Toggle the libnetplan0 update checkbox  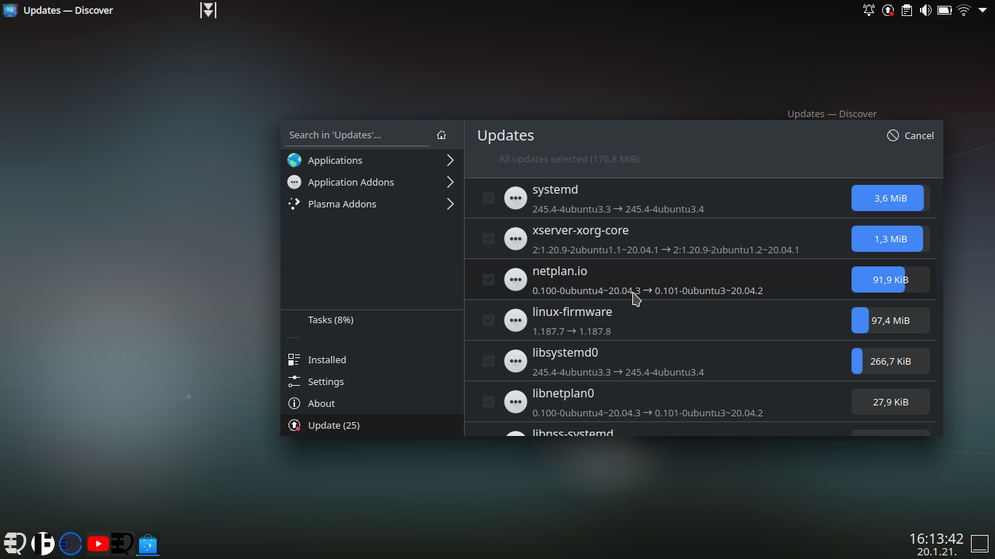(x=489, y=402)
